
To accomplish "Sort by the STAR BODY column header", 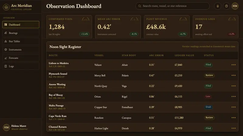I will point(129,55).
